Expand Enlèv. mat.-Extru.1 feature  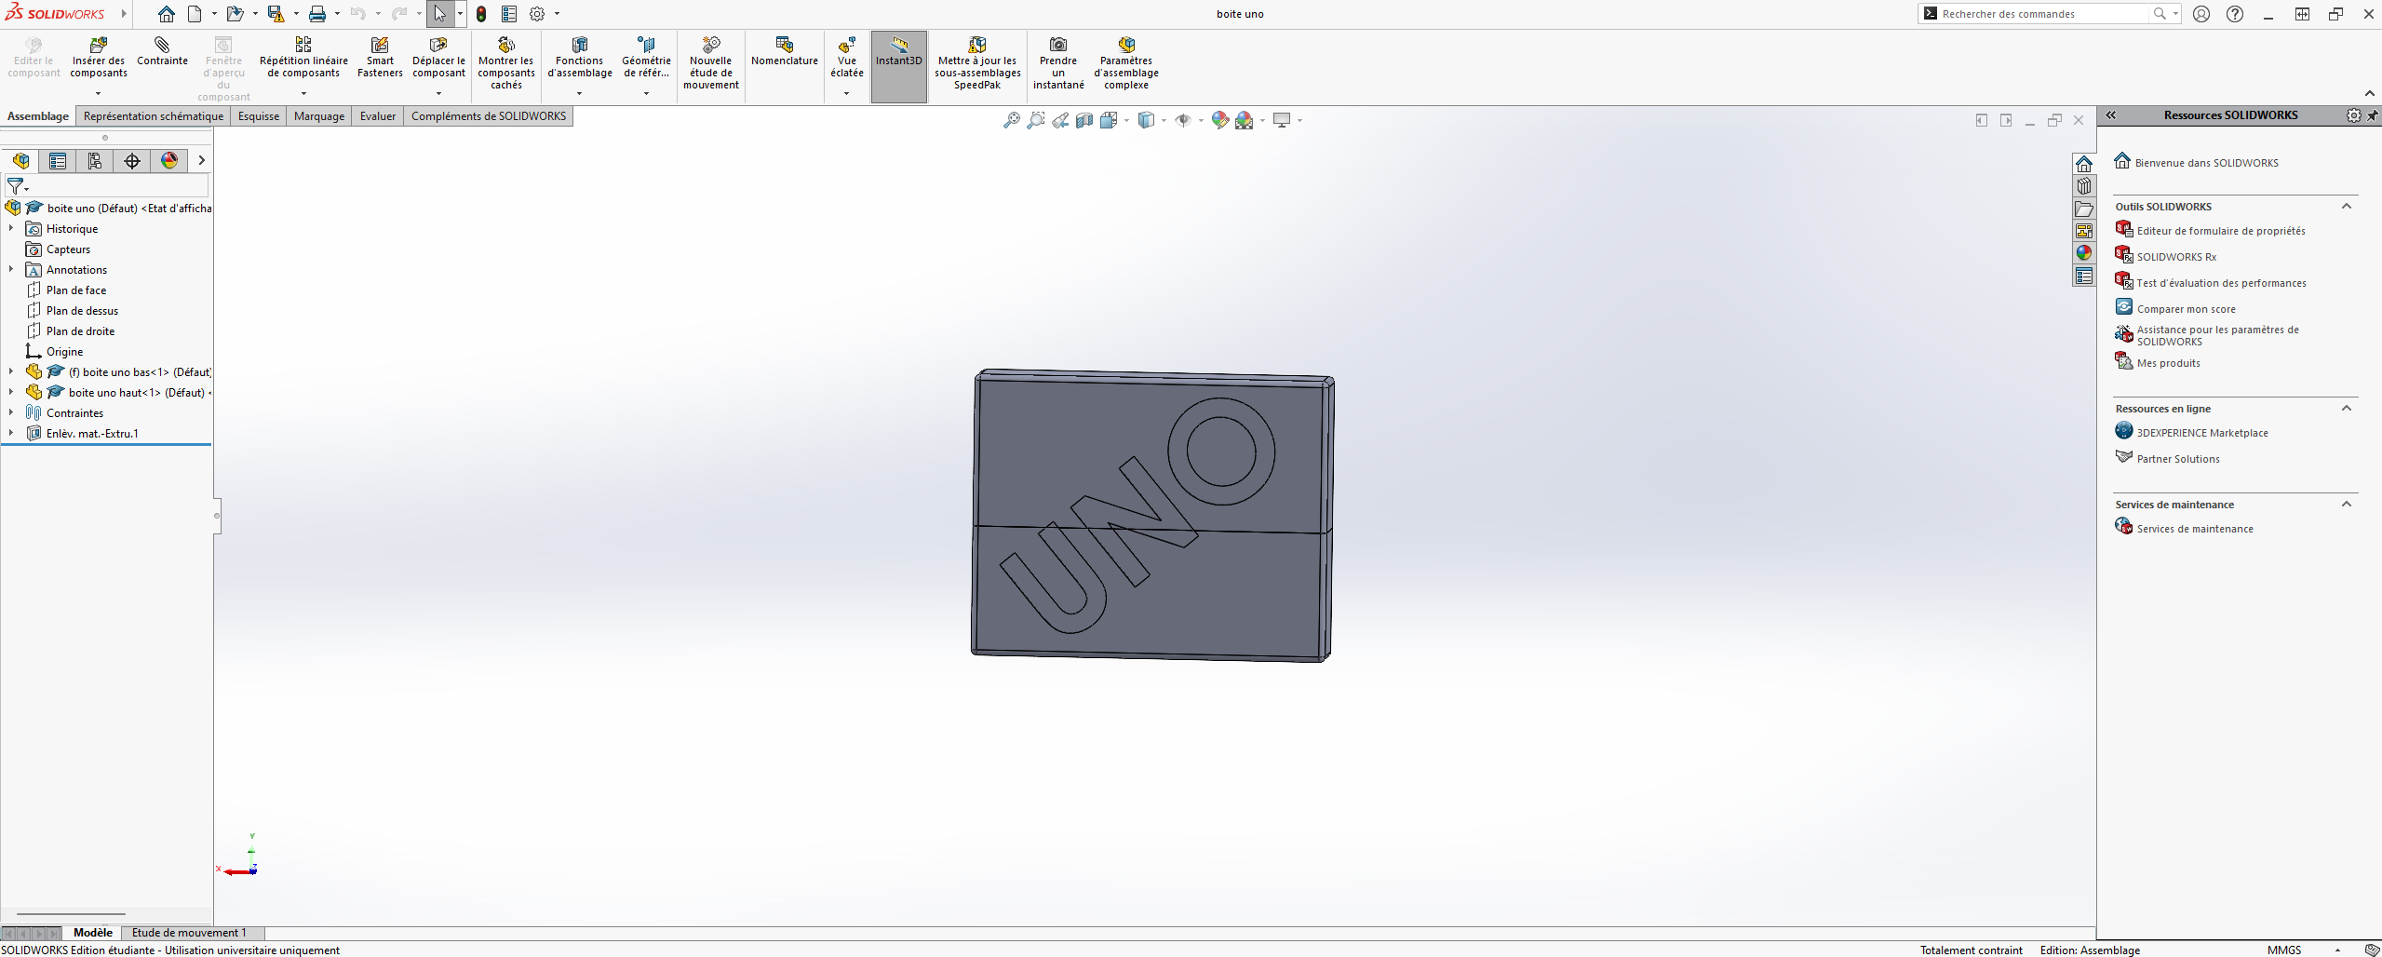(x=11, y=433)
